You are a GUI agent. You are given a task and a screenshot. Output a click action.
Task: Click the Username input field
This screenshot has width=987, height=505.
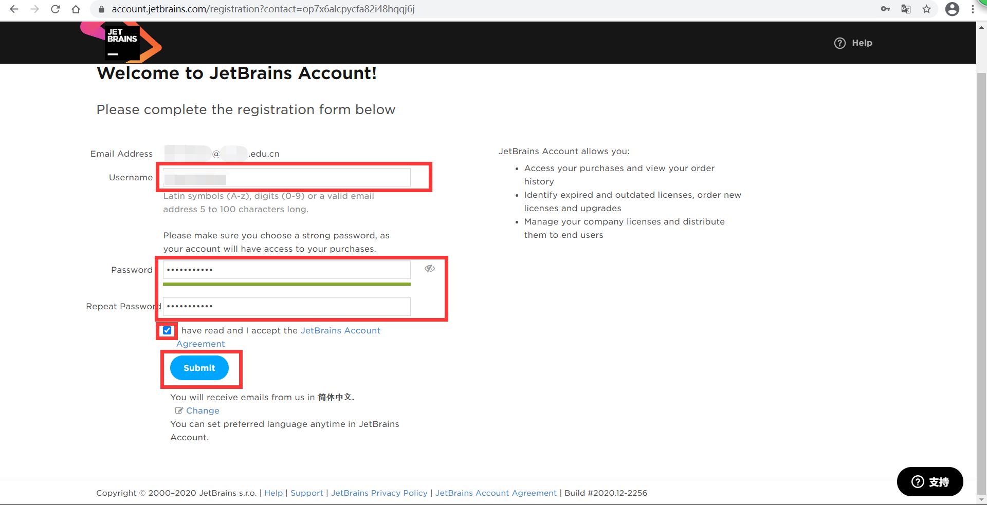pos(287,178)
